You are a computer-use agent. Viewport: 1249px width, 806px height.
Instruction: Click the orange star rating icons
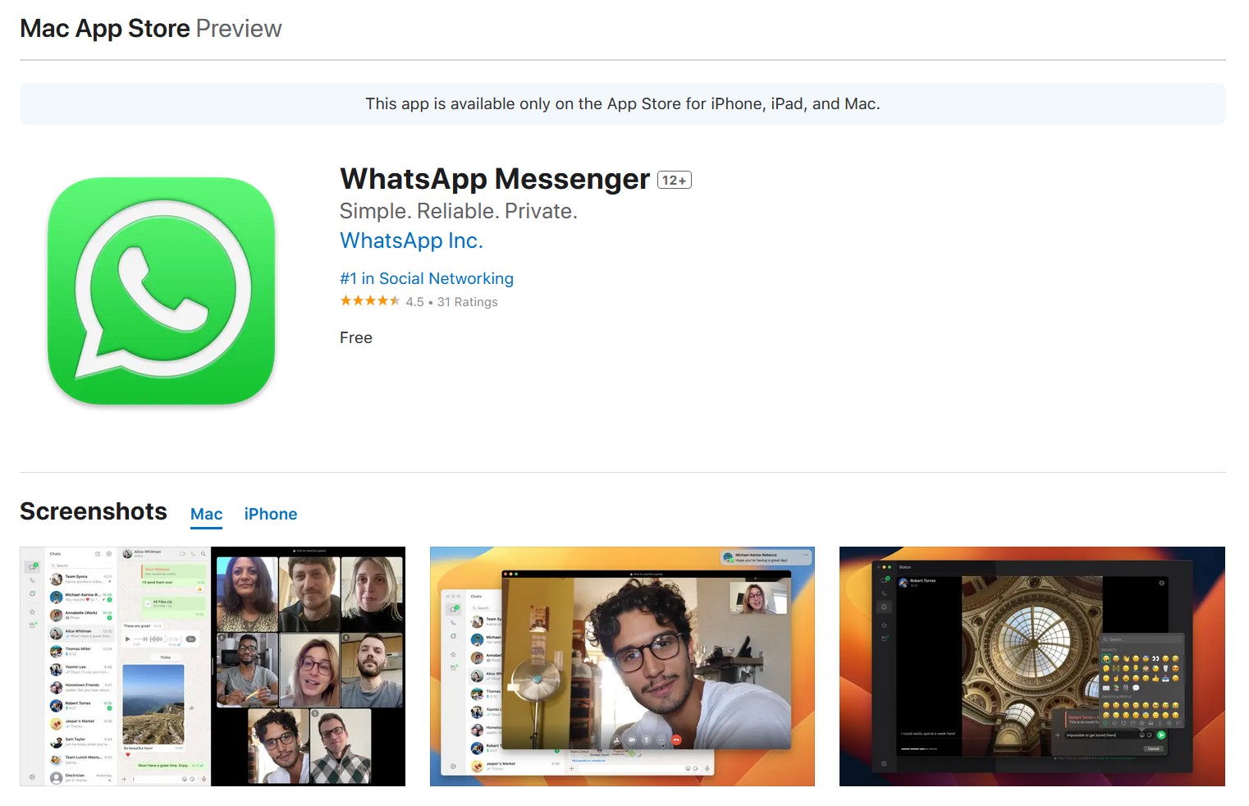(x=370, y=301)
